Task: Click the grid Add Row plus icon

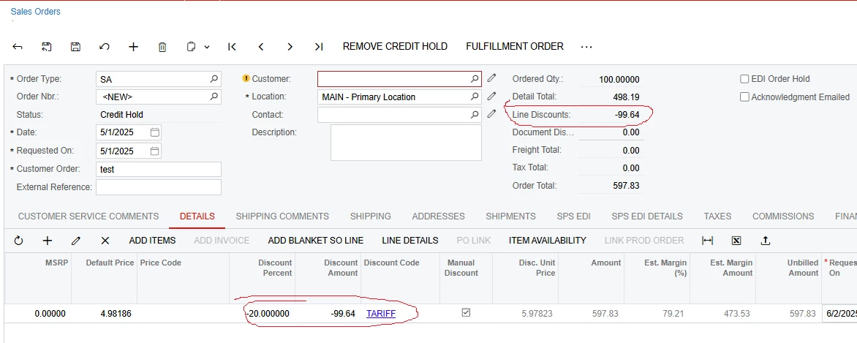Action: pos(48,240)
